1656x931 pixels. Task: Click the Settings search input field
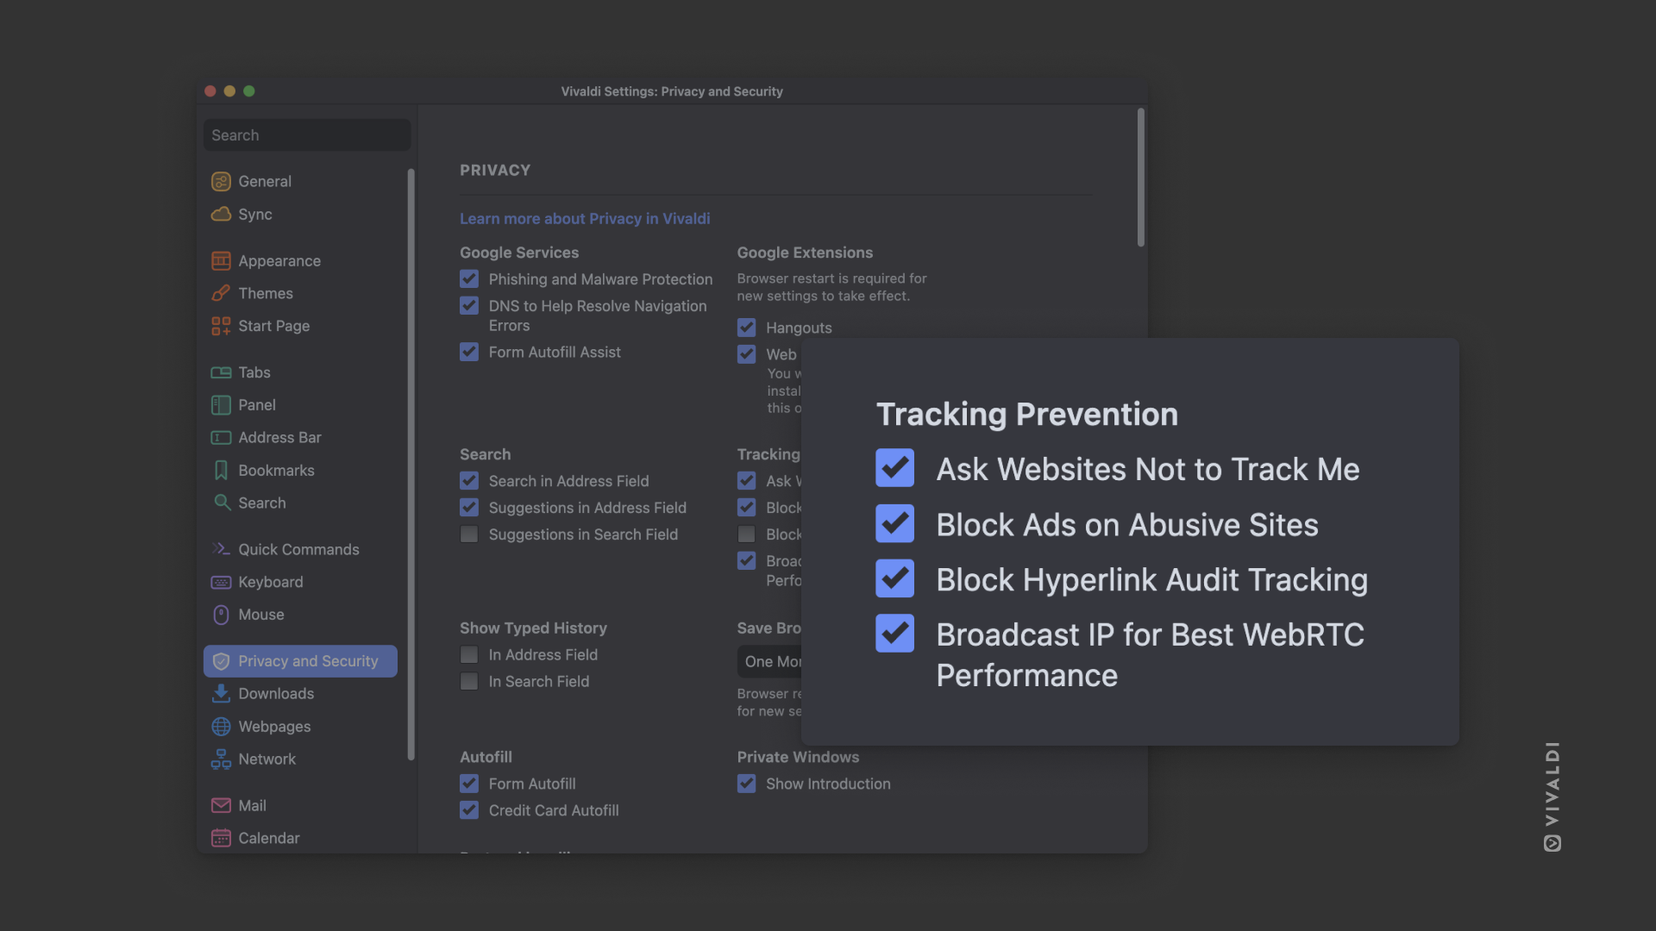click(306, 134)
